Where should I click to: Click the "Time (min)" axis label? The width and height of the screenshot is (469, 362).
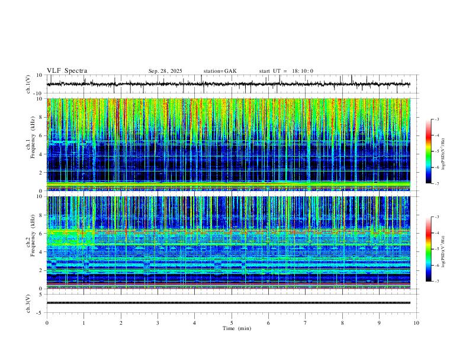tap(237, 328)
